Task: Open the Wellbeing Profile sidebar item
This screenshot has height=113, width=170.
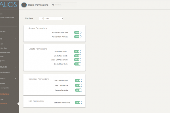Action: click(5, 52)
